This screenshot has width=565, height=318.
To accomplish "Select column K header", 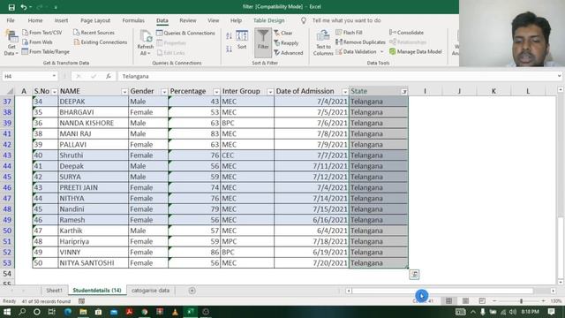I will coord(493,91).
